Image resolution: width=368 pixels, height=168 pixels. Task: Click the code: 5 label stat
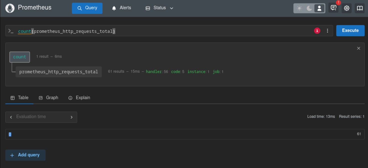[x=178, y=72]
